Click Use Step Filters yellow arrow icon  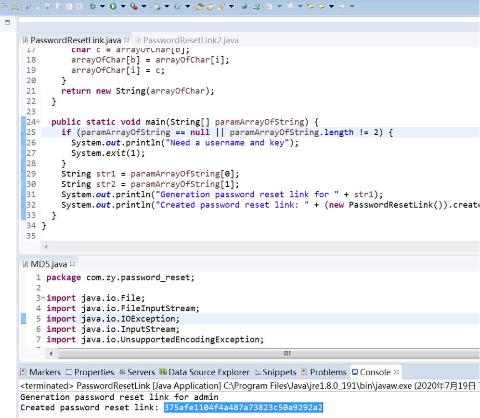click(x=15, y=6)
